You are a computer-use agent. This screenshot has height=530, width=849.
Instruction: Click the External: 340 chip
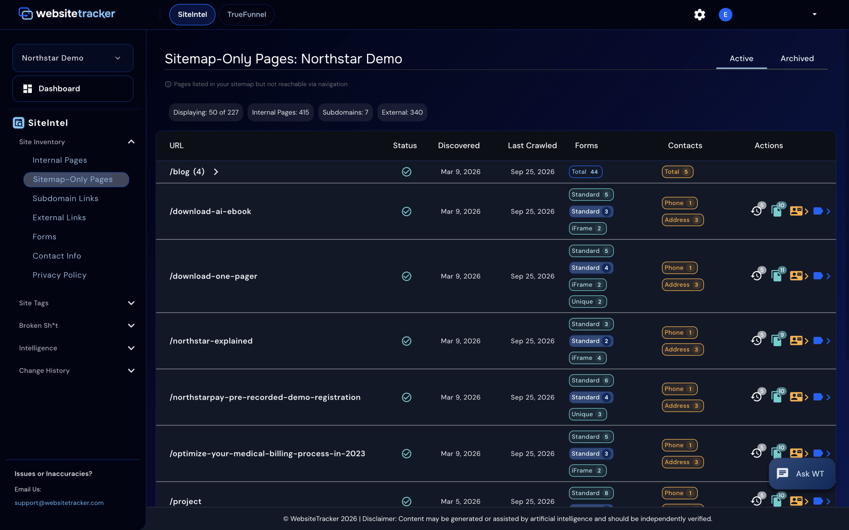[402, 112]
